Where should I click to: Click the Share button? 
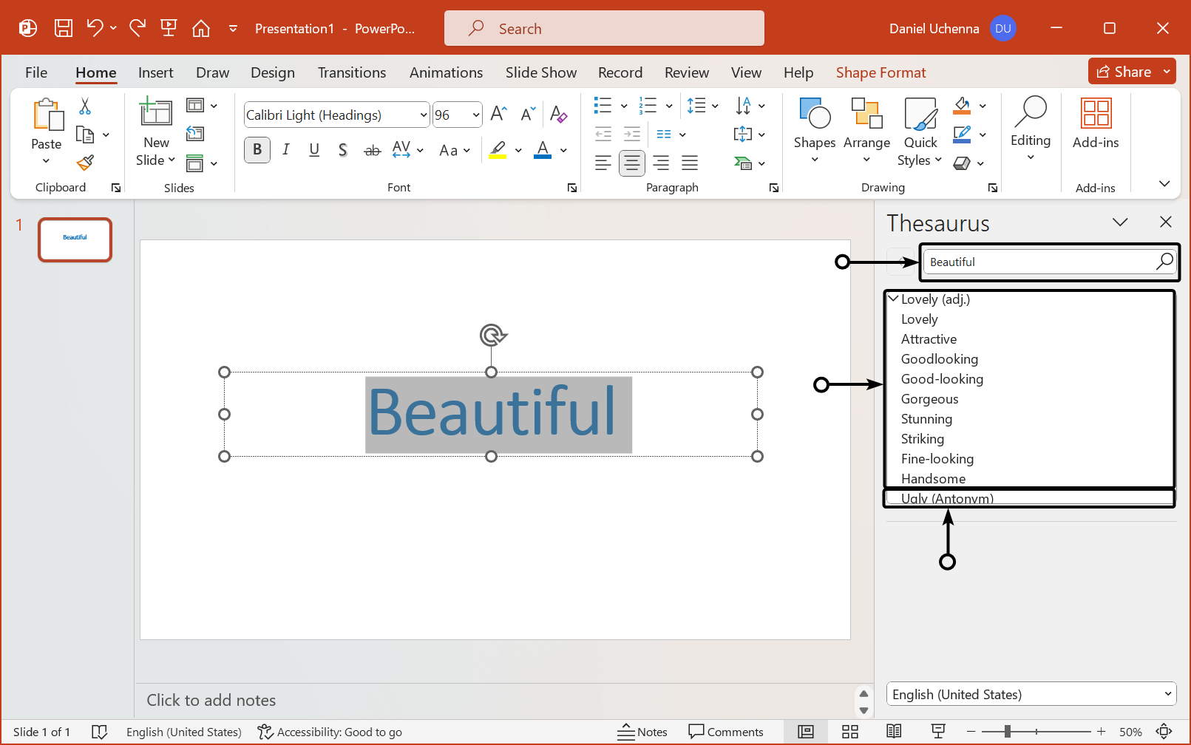point(1124,72)
